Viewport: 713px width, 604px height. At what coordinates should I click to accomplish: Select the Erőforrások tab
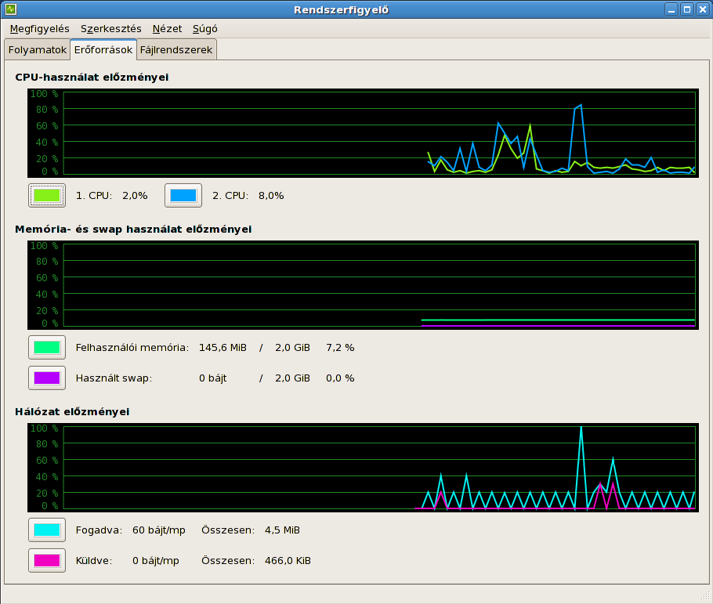tap(103, 50)
